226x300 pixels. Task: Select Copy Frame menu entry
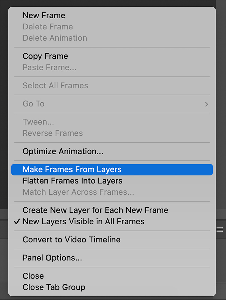(112, 56)
